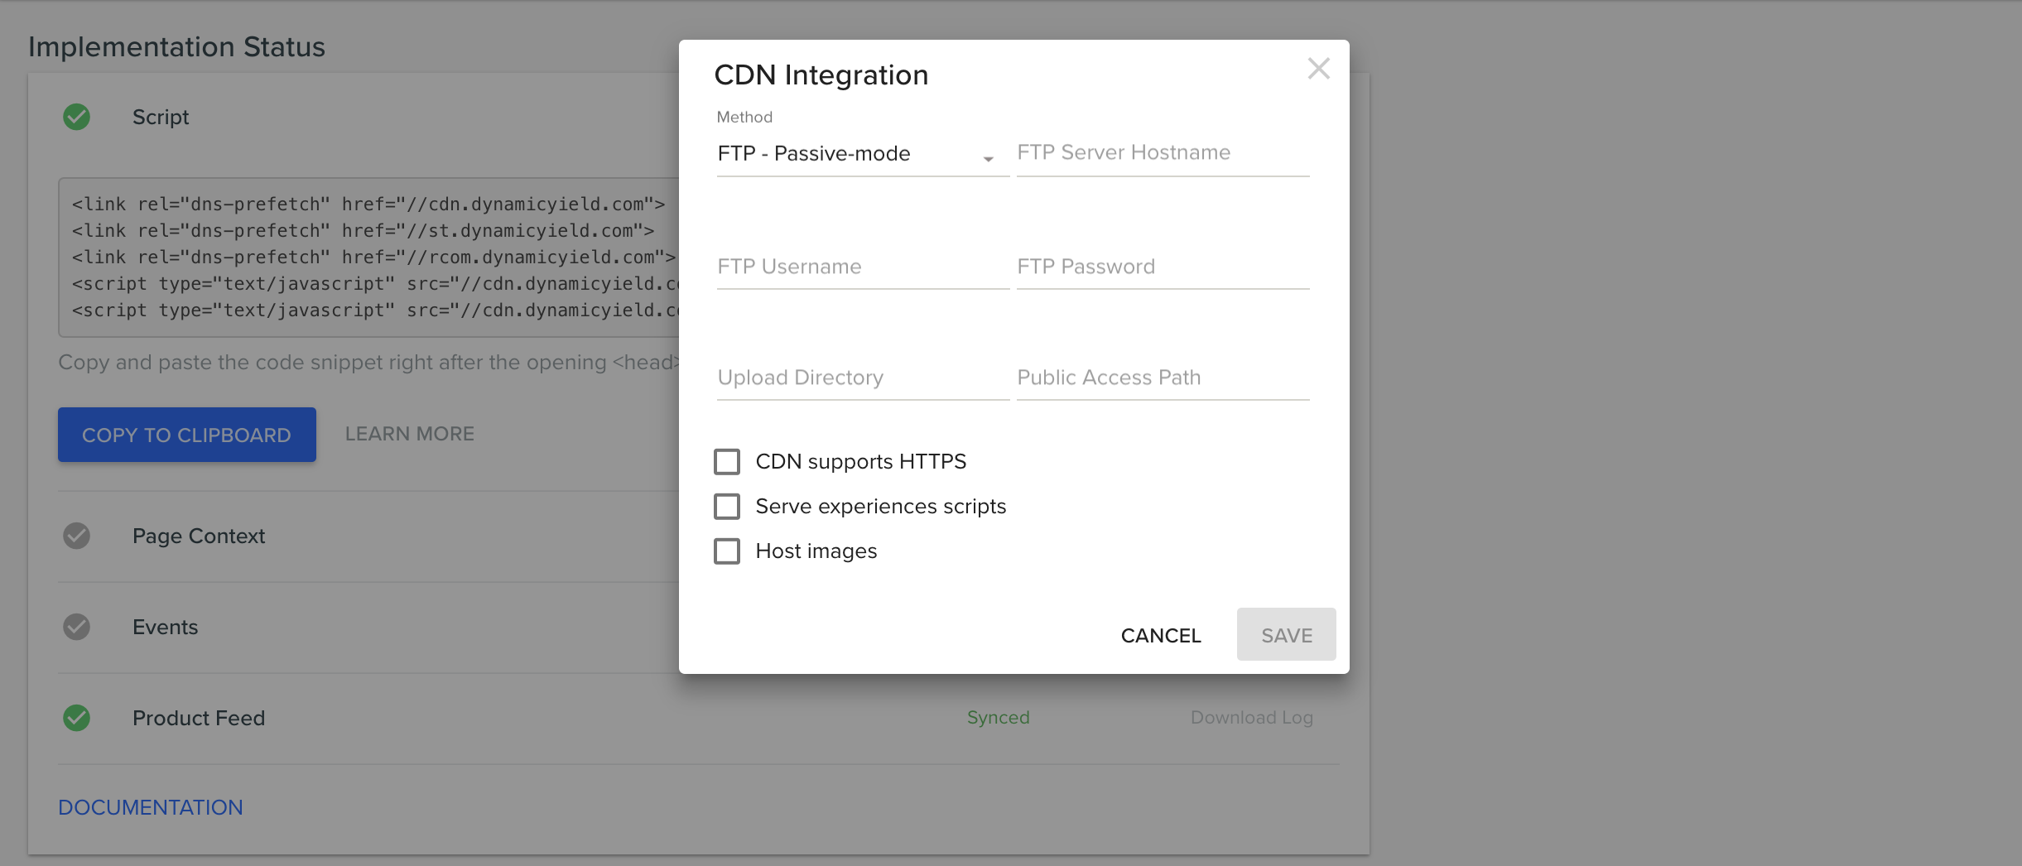Click the Method dropdown arrow

click(988, 158)
